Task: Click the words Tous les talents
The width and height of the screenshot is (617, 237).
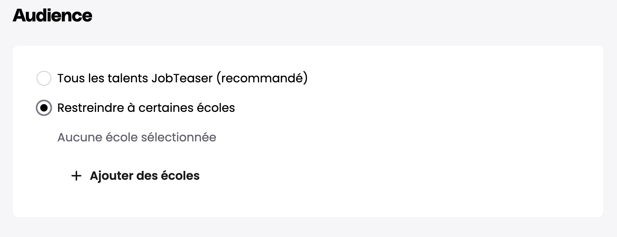Action: (x=103, y=78)
